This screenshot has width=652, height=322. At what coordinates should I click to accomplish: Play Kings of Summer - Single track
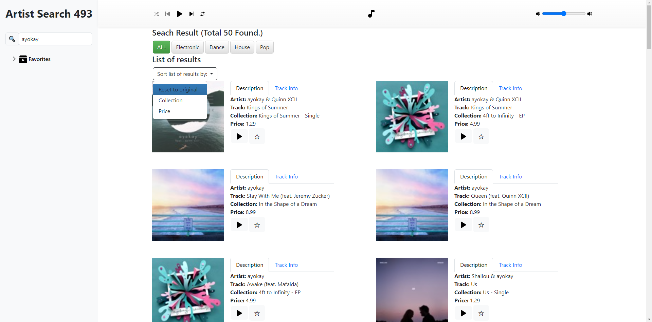coord(239,136)
